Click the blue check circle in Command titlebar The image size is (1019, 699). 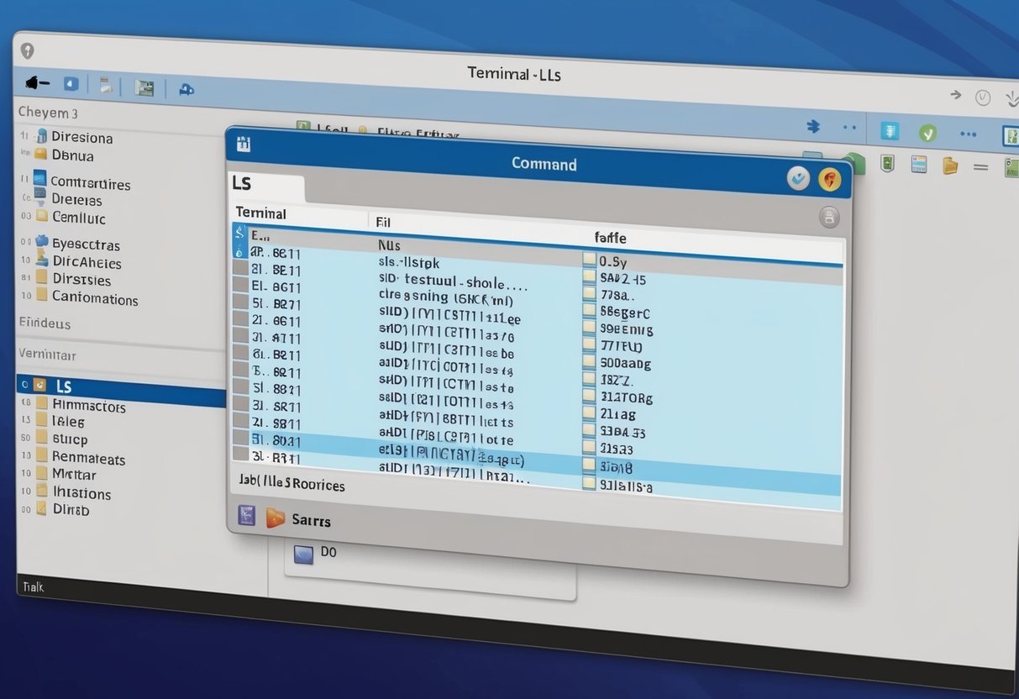click(798, 178)
